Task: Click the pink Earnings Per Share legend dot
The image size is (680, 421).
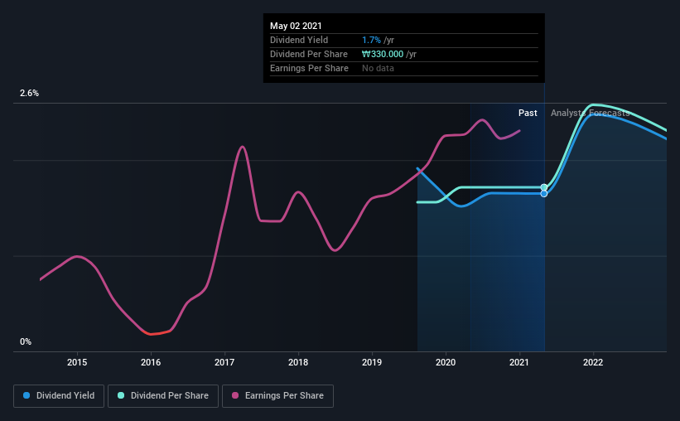Action: point(235,395)
